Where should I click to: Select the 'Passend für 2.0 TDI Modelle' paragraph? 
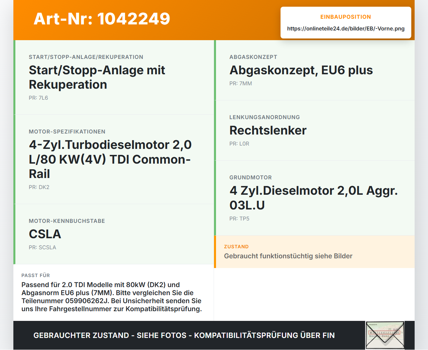click(112, 297)
